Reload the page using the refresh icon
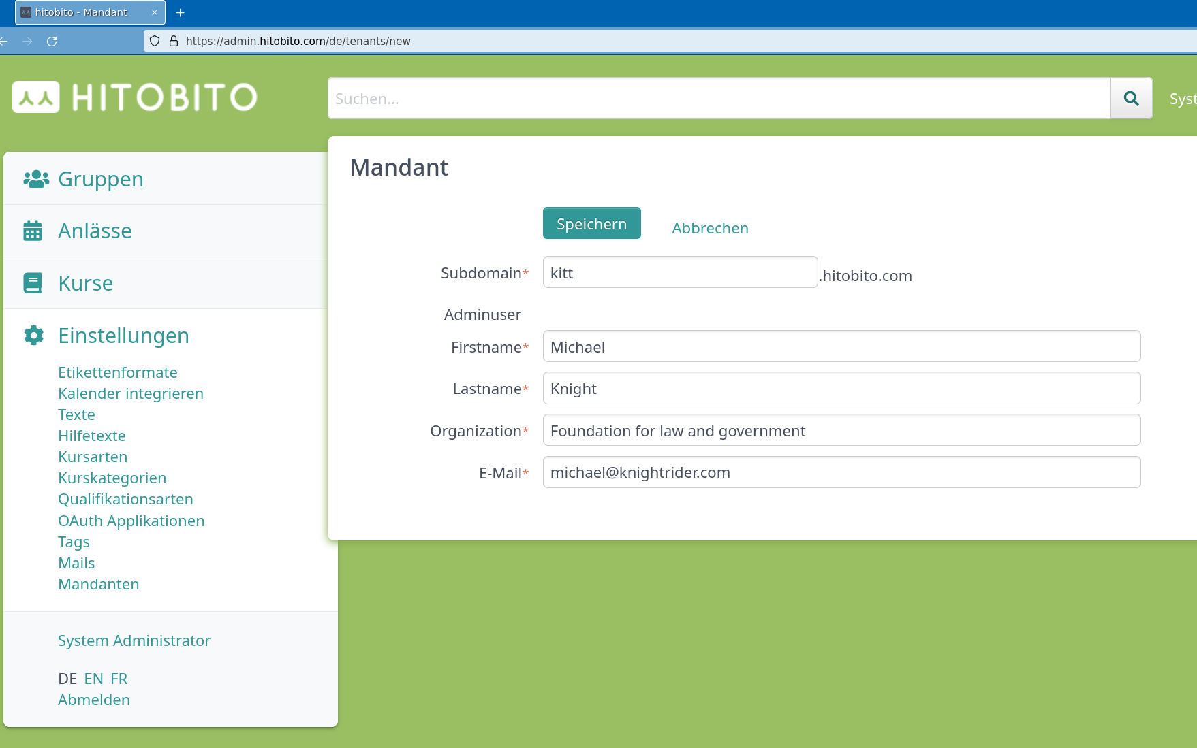The width and height of the screenshot is (1197, 748). click(52, 41)
